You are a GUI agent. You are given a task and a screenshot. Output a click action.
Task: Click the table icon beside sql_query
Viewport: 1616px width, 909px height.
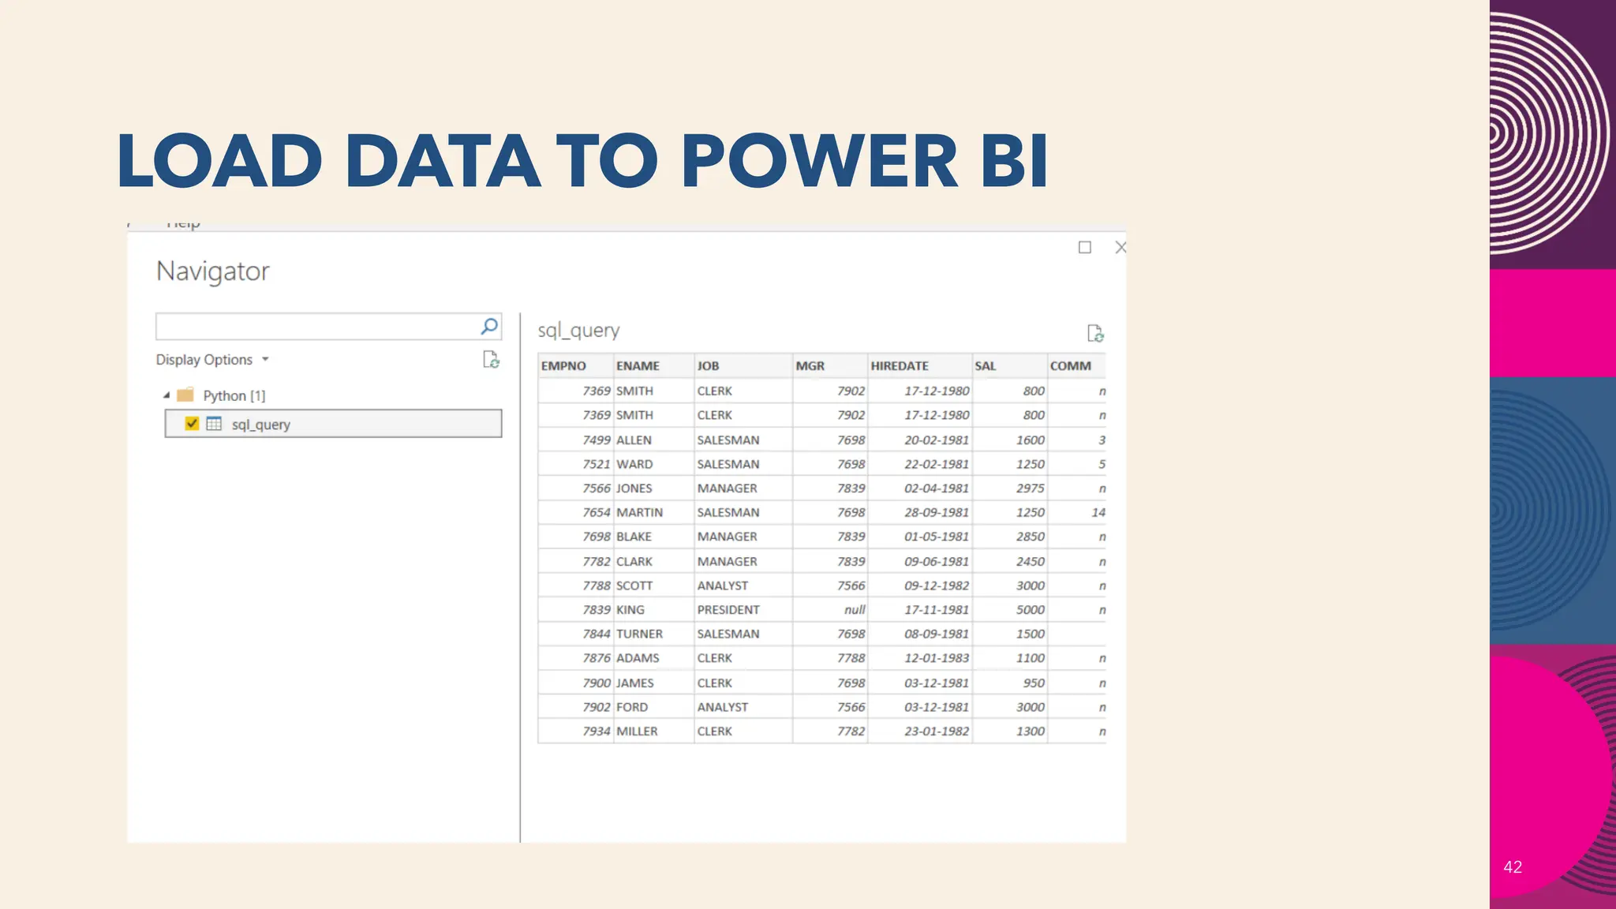[x=214, y=424]
